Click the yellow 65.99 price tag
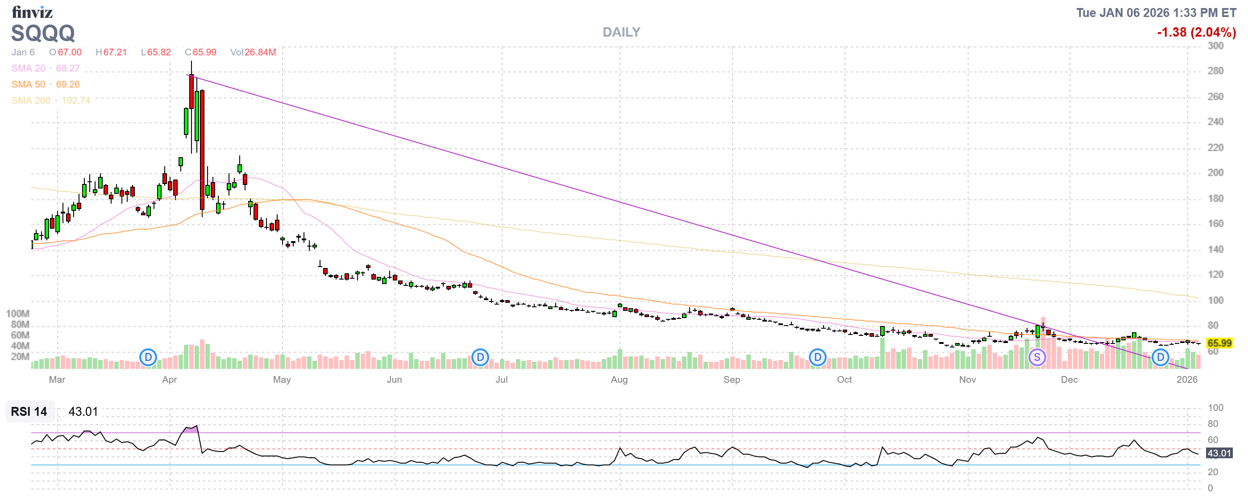The height and width of the screenshot is (502, 1248). click(x=1219, y=343)
